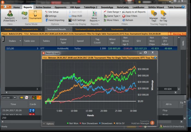Click the grayed Start HUD button
Screen dimensions: 191x132
pos(75,12)
